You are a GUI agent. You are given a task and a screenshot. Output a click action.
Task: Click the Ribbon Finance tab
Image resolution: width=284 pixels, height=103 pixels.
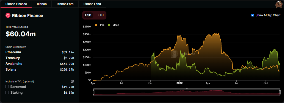(x=16, y=4)
